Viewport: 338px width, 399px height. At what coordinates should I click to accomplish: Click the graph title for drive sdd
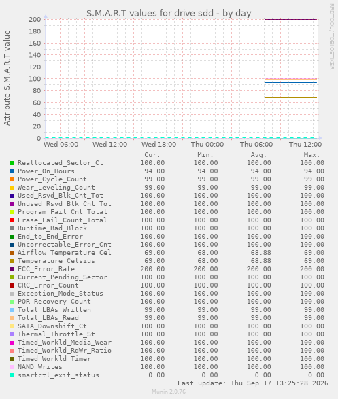click(169, 13)
